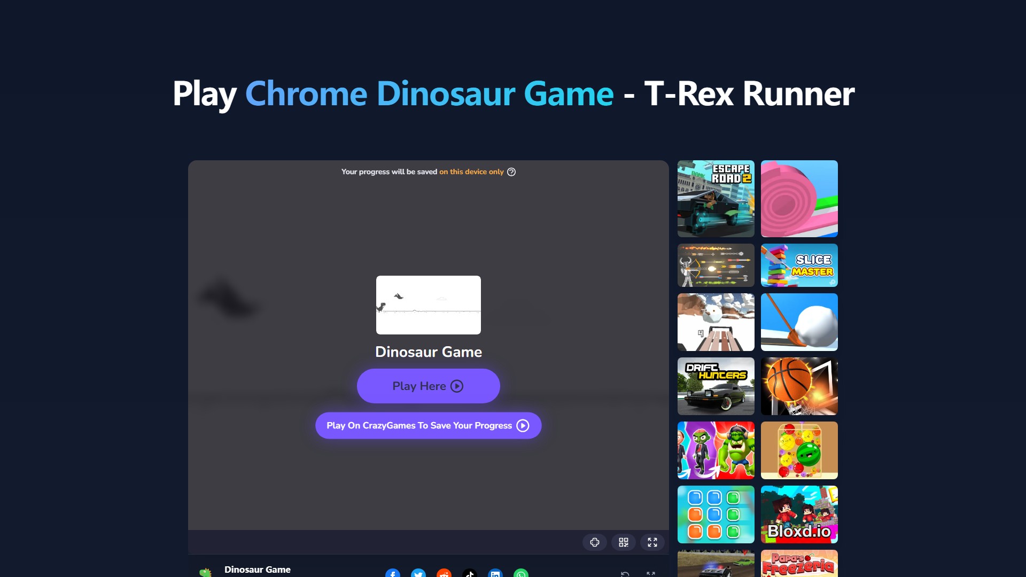
Task: Share on TikTok icon
Action: [470, 574]
